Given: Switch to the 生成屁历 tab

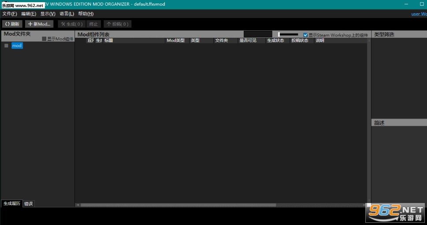Looking at the screenshot, I should (x=12, y=203).
